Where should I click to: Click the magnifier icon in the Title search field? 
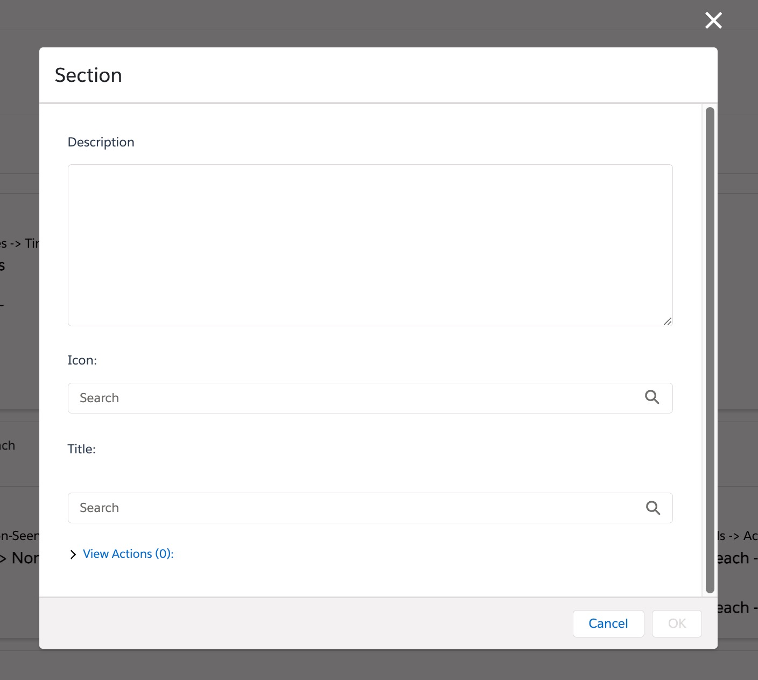click(x=652, y=508)
